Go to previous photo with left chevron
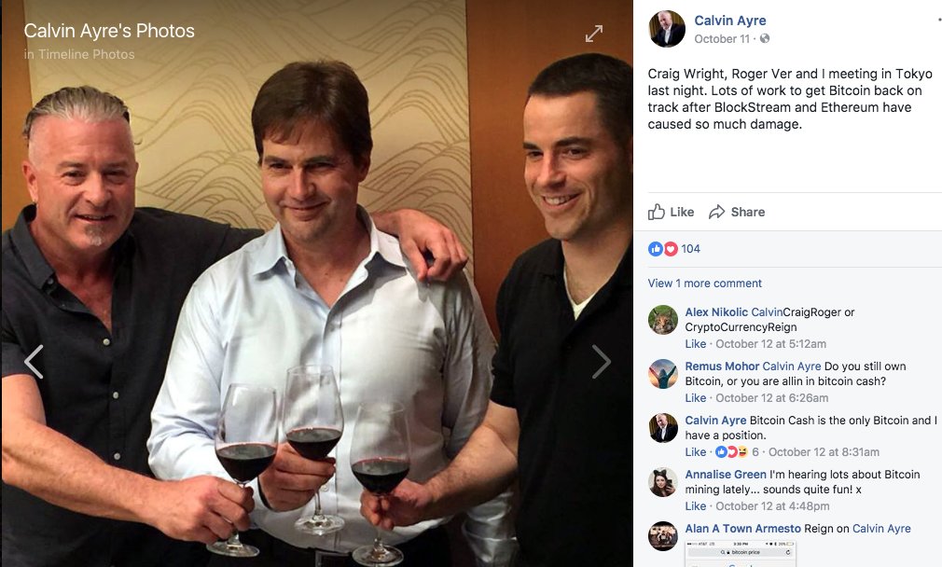The width and height of the screenshot is (942, 567). [34, 362]
